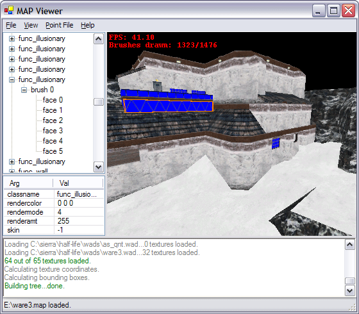
Task: Minimize the MAP Viewer window
Action: tap(318, 11)
